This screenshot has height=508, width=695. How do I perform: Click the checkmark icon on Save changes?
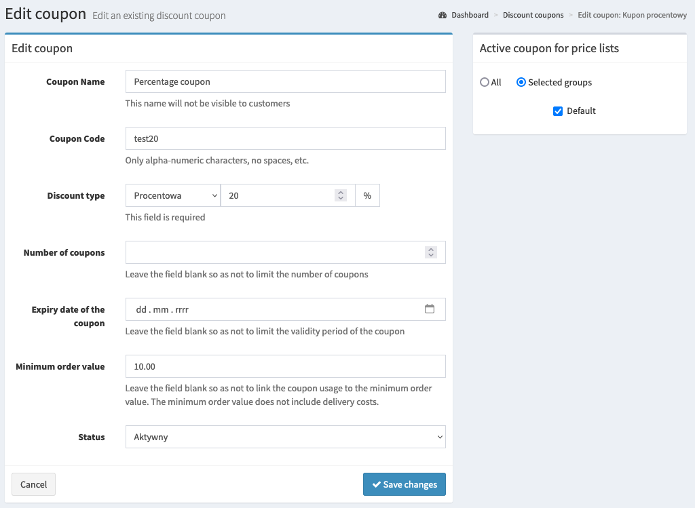coord(376,484)
